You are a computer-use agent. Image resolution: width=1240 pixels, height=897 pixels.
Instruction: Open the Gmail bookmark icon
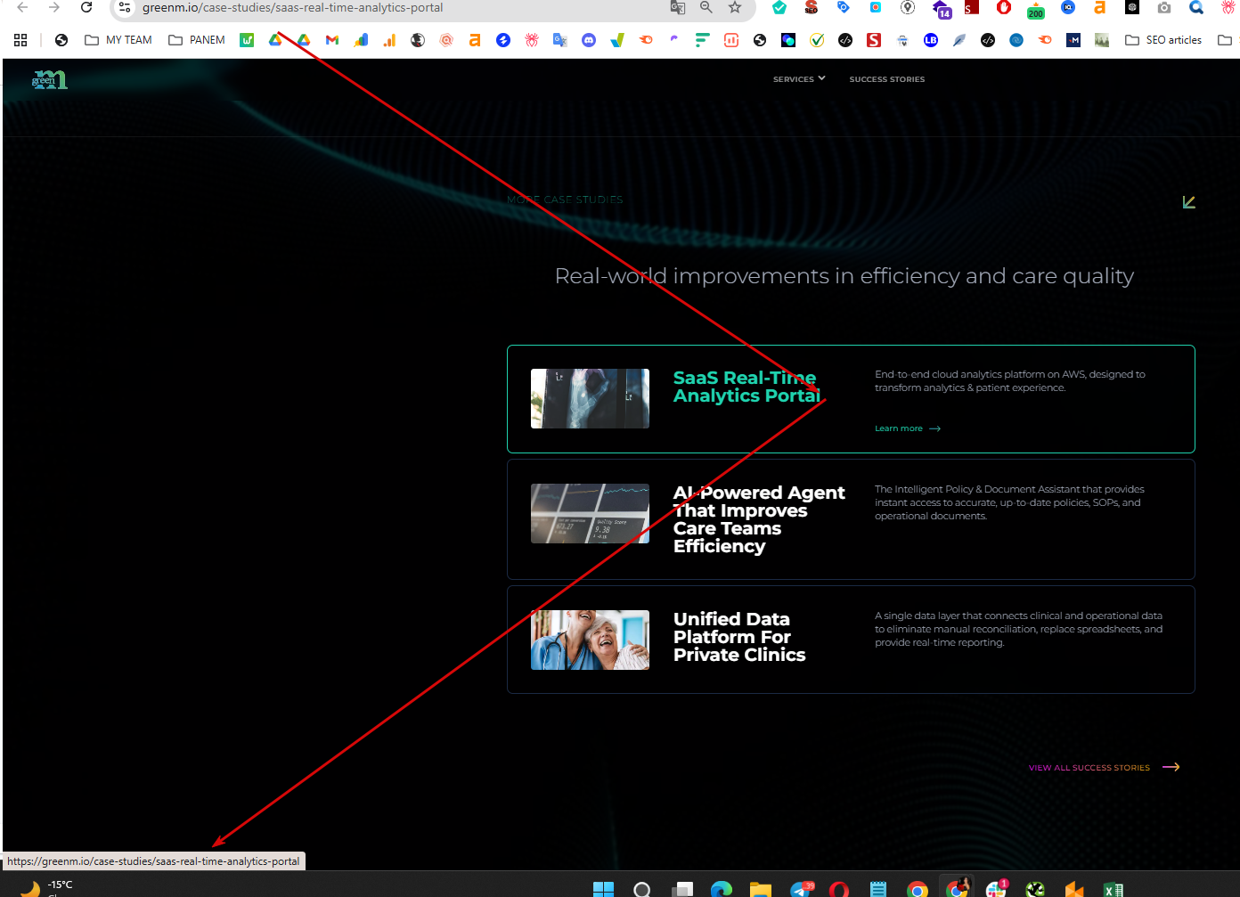coord(332,40)
